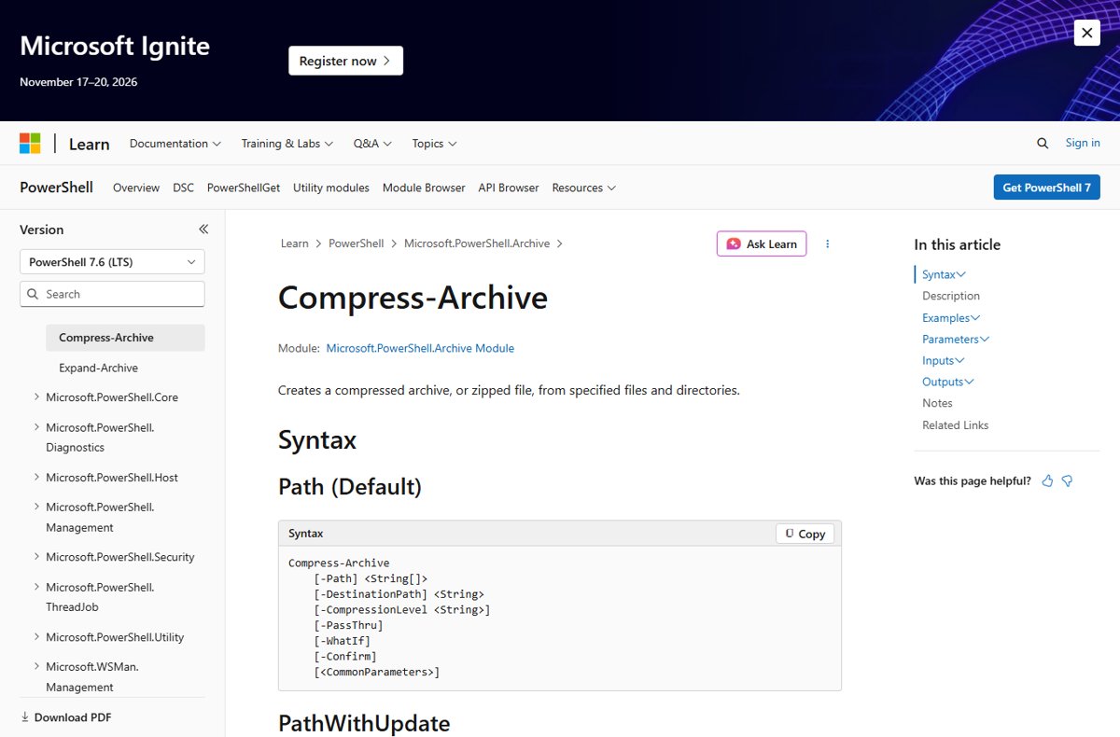
Task: Click the PowerShell product title
Action: (56, 188)
